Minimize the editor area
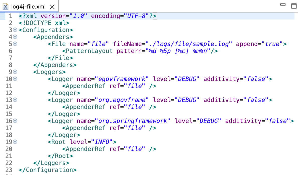This screenshot has width=298, height=175. point(283,4)
